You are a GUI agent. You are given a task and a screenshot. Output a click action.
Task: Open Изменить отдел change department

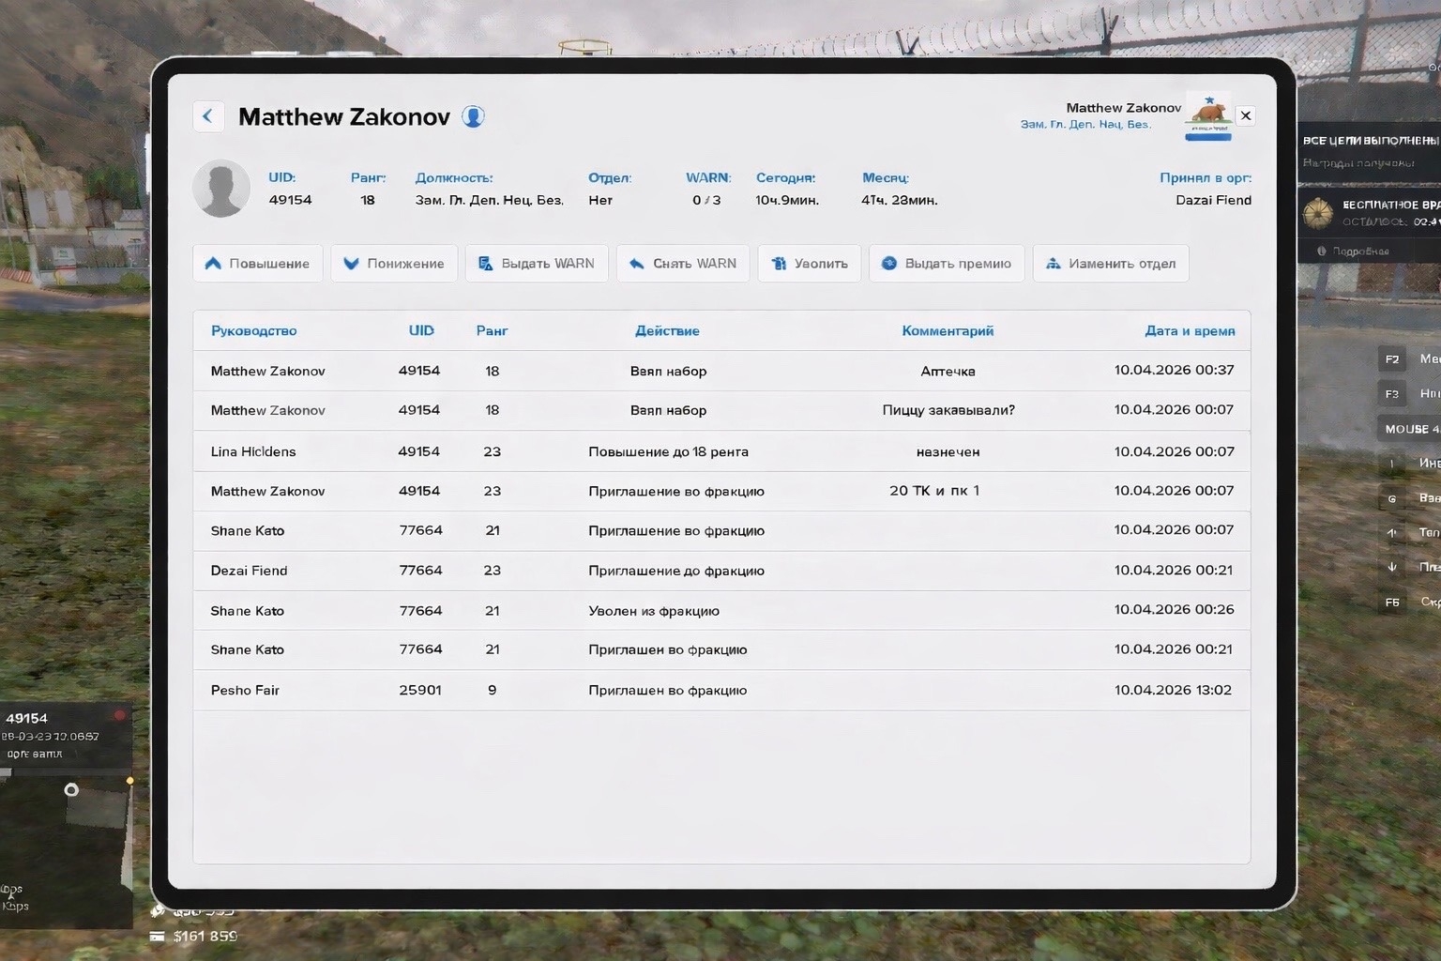pos(1111,264)
